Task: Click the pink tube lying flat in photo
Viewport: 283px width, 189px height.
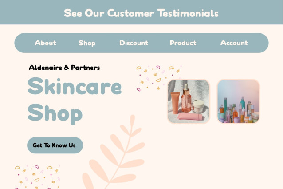Action: 190,117
